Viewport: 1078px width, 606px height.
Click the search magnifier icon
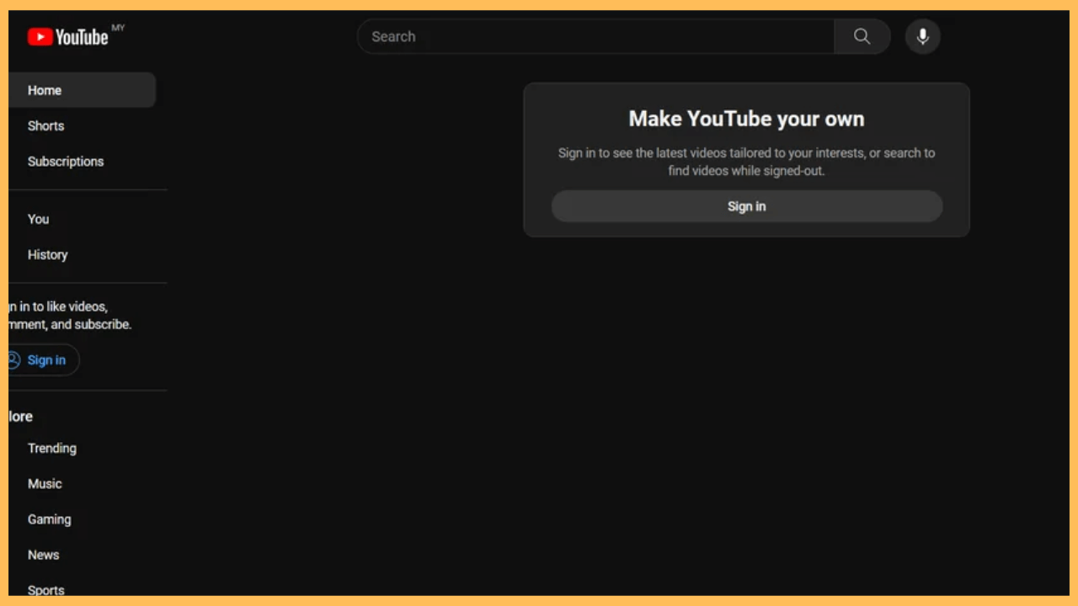(x=862, y=36)
